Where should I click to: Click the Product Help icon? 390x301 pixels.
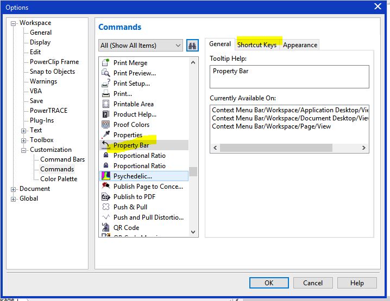pyautogui.click(x=106, y=114)
